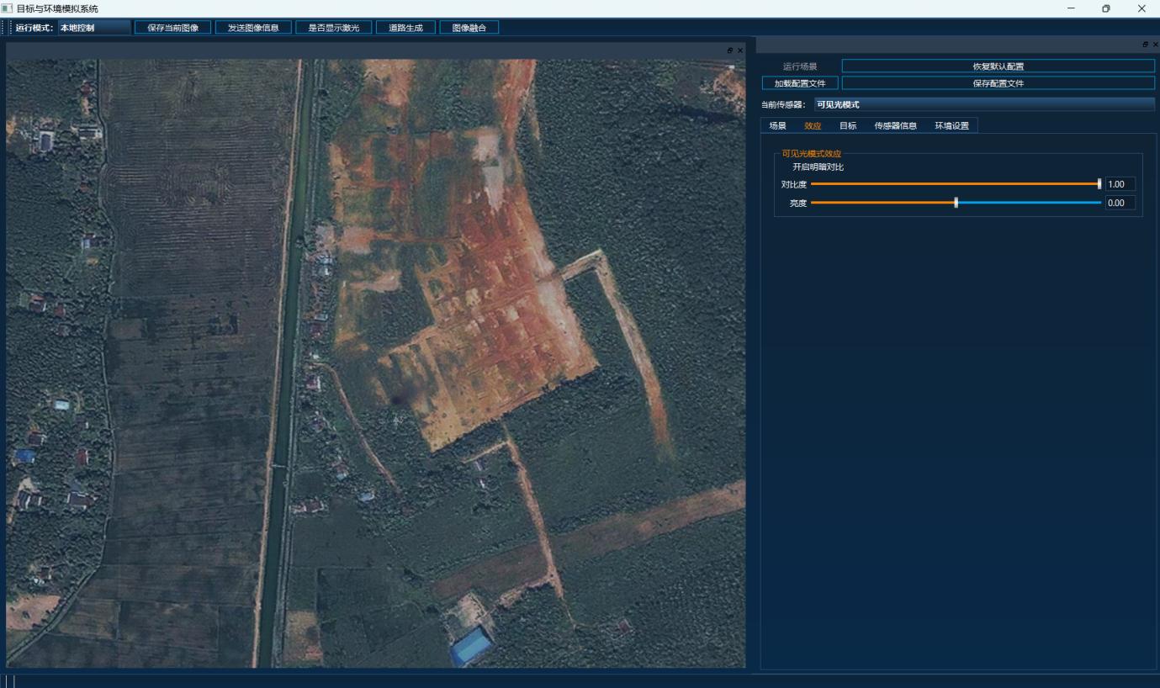Switch to the 场景 tab
Screen dimensions: 1160x688
(x=778, y=125)
